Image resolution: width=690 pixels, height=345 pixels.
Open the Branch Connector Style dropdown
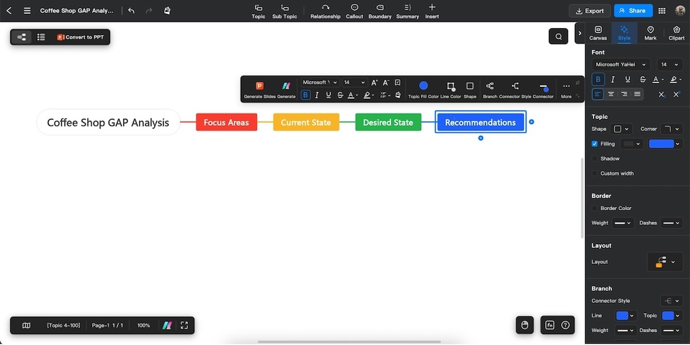[x=671, y=301]
